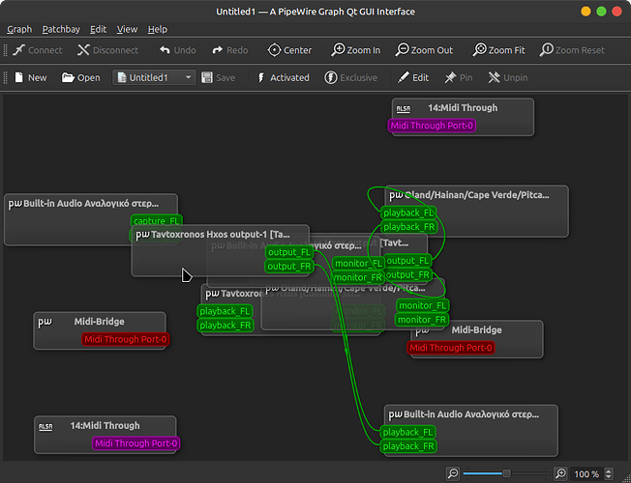Select playback_FR port of Oland/Hainan node
This screenshot has height=483, width=631.
click(x=408, y=227)
